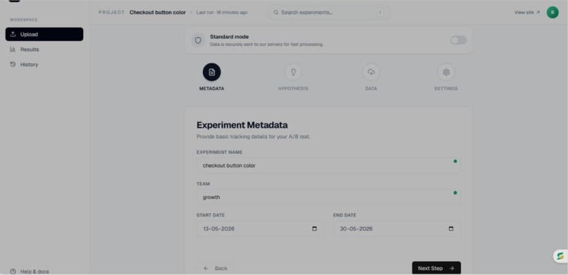Click the Back button
The width and height of the screenshot is (568, 275).
tap(215, 268)
